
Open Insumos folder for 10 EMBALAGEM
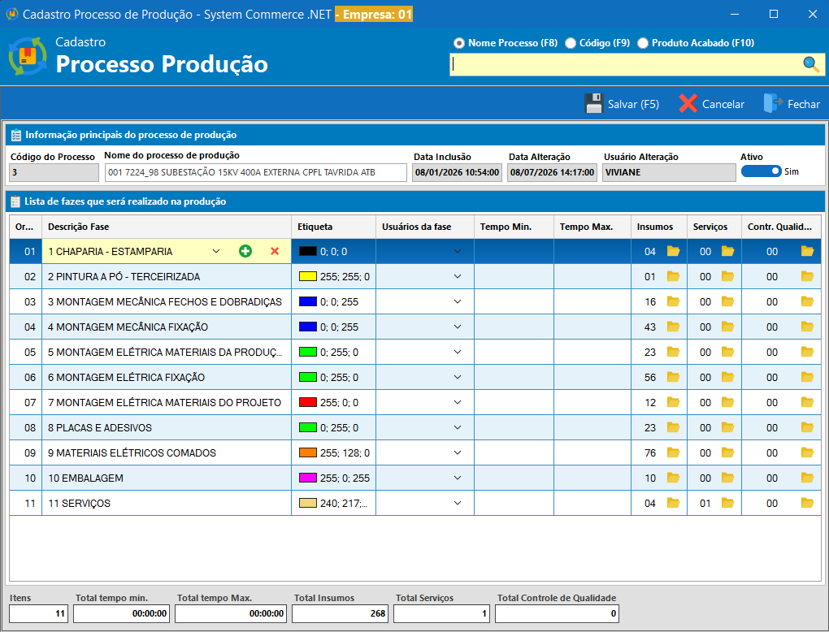[x=673, y=478]
